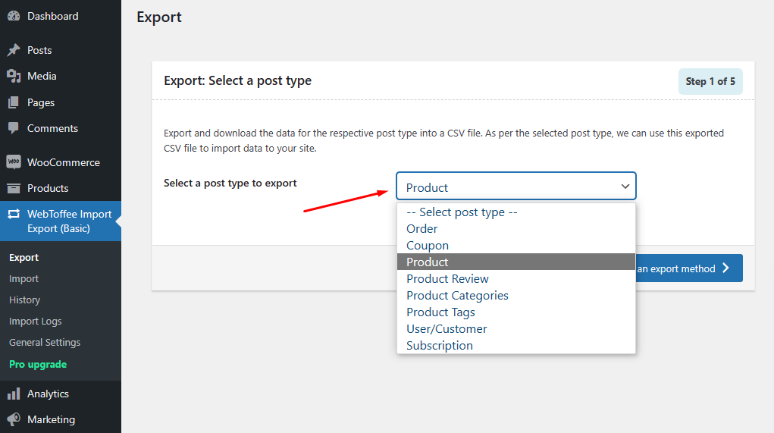The width and height of the screenshot is (774, 433).
Task: Choose Product Categories from the list
Action: pyautogui.click(x=515, y=295)
